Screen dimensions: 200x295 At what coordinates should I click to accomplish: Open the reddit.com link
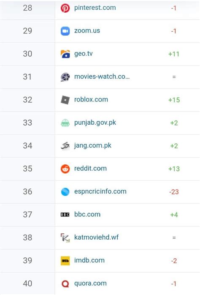(91, 168)
